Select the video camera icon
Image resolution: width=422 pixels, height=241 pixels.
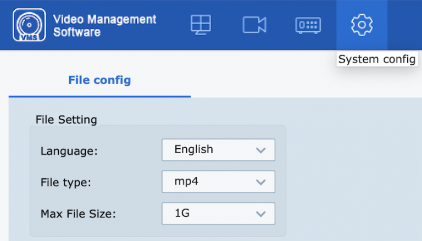(x=254, y=25)
